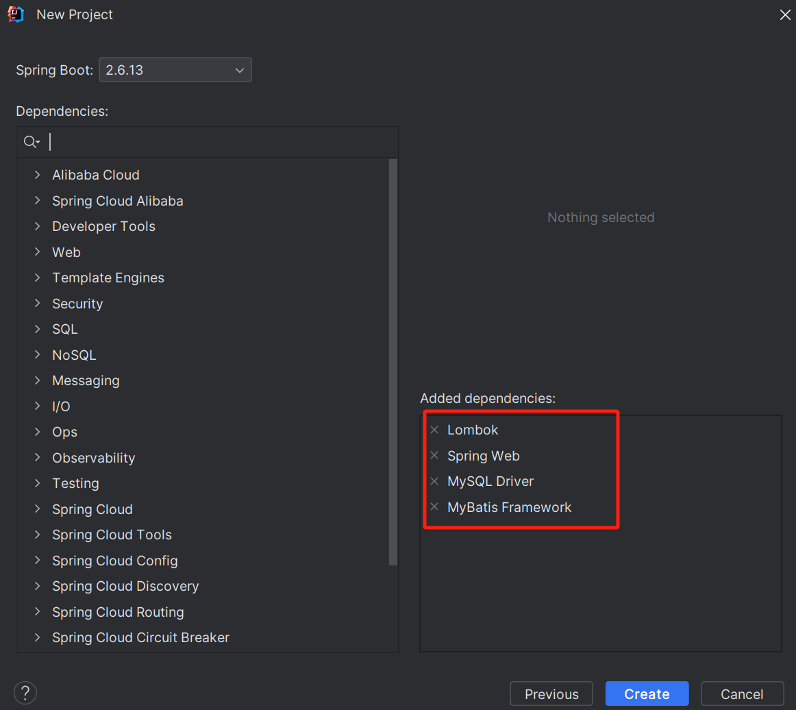Expand the Web category
This screenshot has width=796, height=710.
tap(37, 252)
